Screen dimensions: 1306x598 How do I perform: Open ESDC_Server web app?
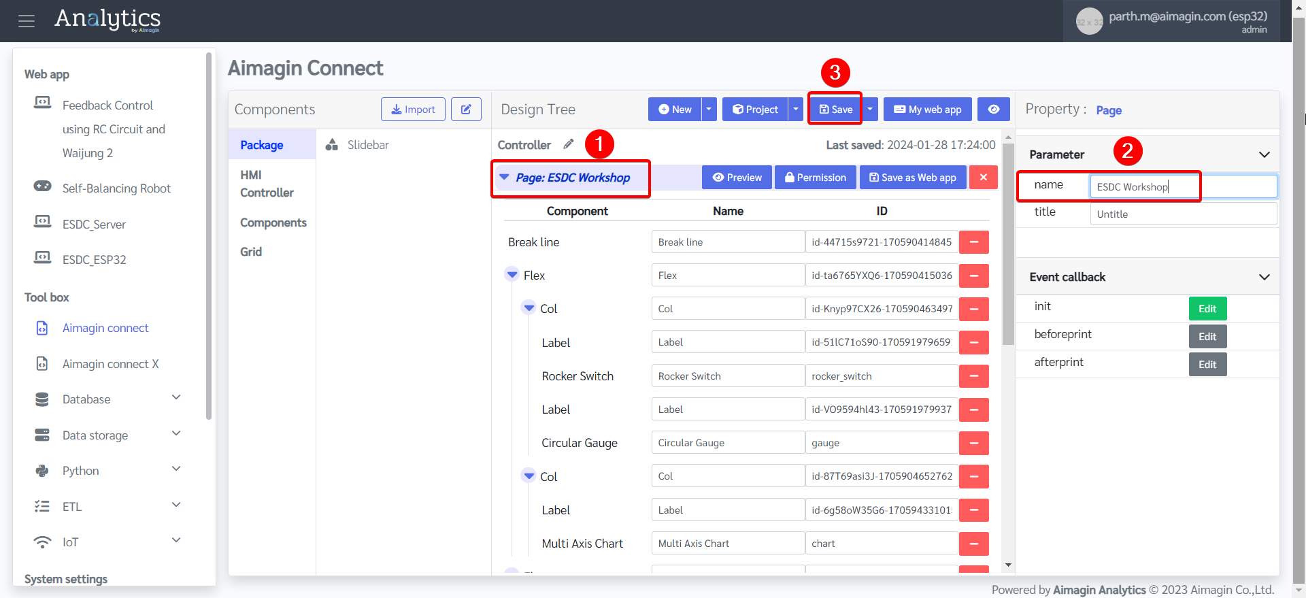(x=94, y=225)
